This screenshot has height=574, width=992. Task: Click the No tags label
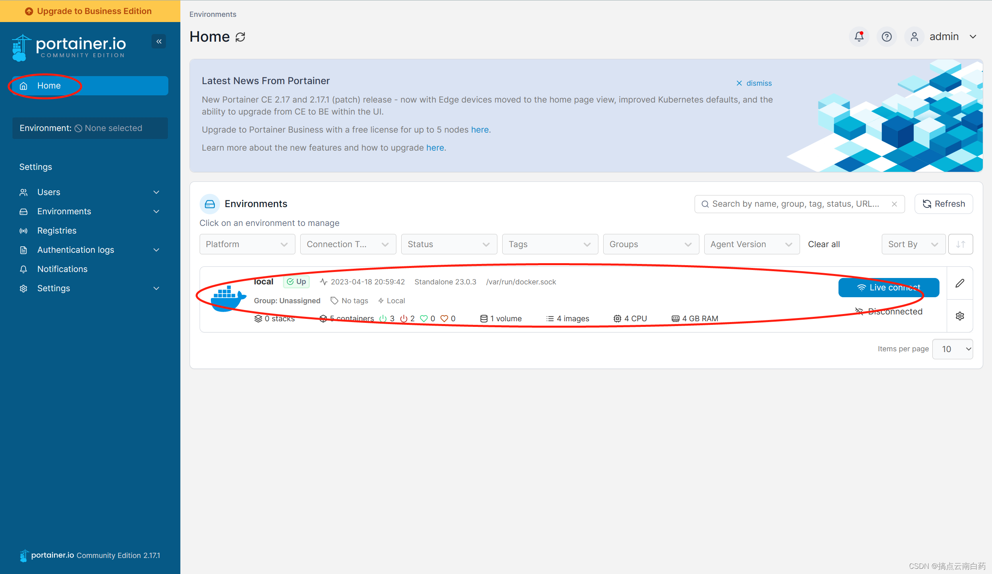coord(349,301)
